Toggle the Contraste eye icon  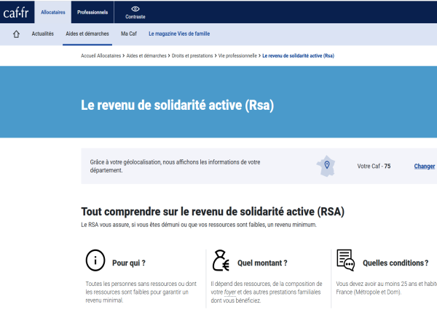tap(135, 9)
